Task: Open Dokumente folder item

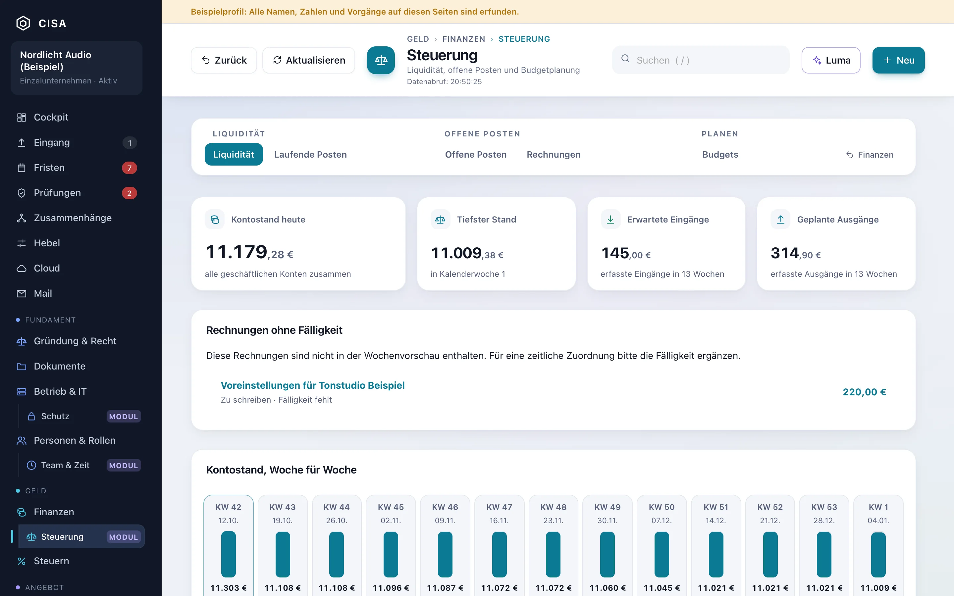Action: [x=78, y=366]
